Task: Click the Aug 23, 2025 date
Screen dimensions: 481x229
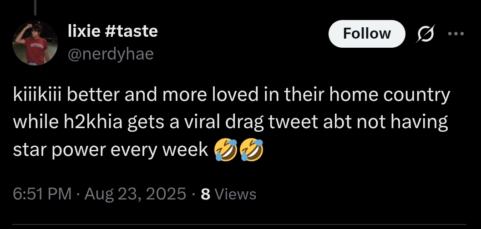Action: 135,194
